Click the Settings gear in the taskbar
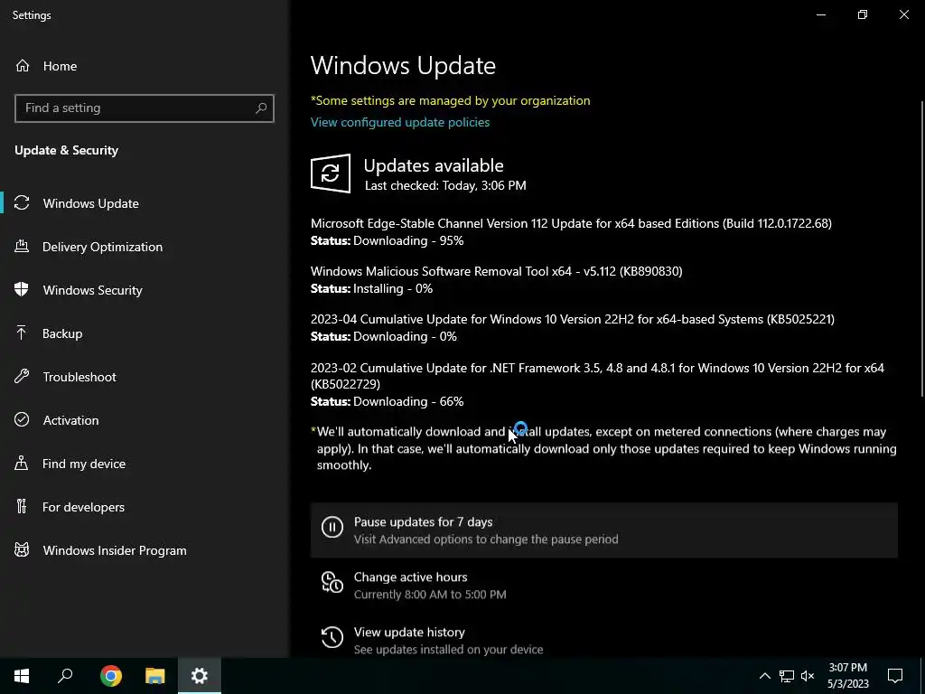 click(200, 676)
